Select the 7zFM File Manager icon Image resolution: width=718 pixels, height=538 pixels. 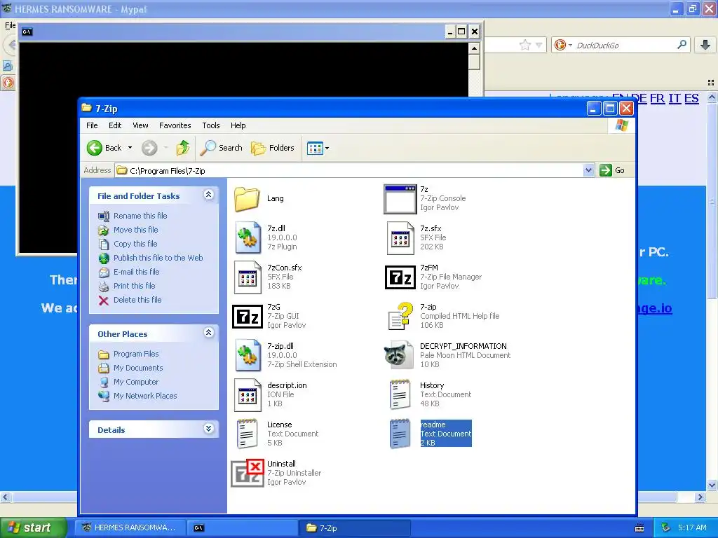[x=400, y=277]
